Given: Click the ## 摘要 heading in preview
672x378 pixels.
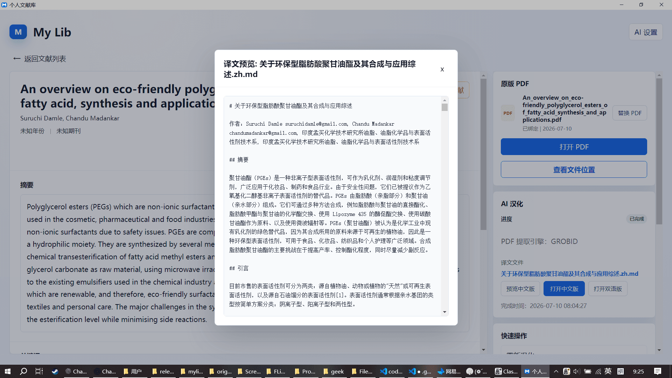Looking at the screenshot, I should [x=239, y=160].
